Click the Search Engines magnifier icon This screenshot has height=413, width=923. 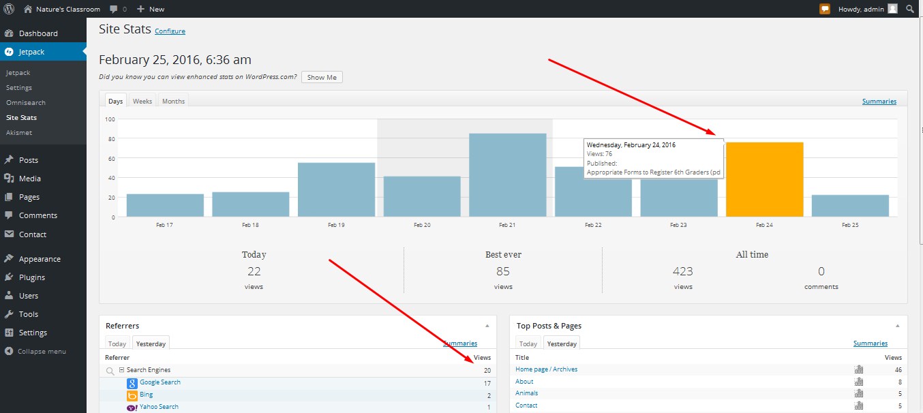pyautogui.click(x=110, y=371)
